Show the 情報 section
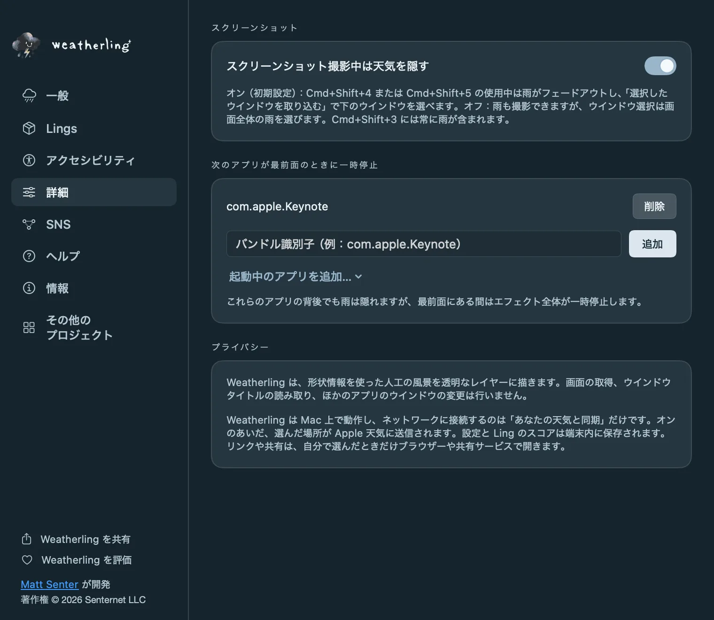This screenshot has height=620, width=714. [94, 288]
